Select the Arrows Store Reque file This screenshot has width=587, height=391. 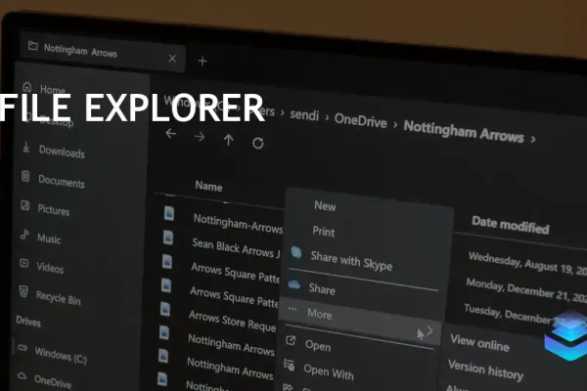click(232, 322)
